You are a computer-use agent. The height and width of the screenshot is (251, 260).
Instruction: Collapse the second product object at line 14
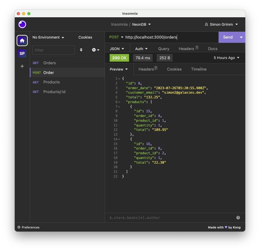[x=119, y=140]
